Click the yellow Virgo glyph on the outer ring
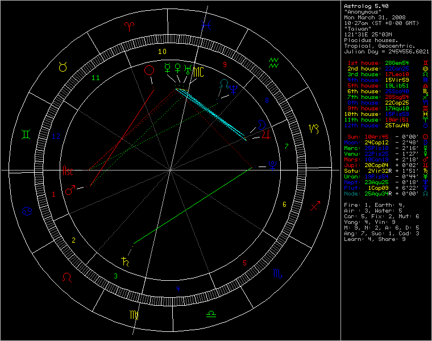The height and width of the screenshot is (341, 432). tap(134, 314)
